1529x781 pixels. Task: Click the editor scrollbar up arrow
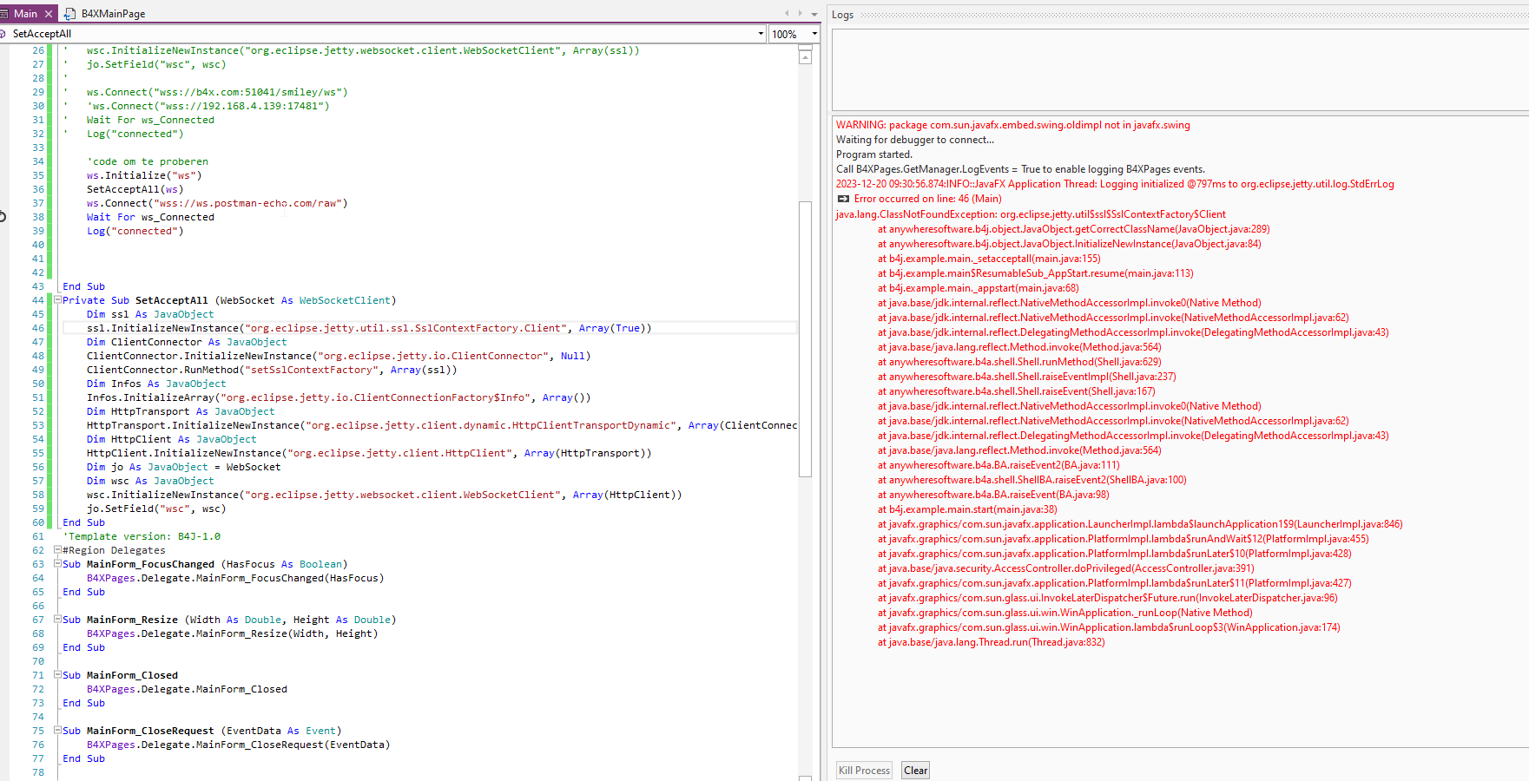805,57
